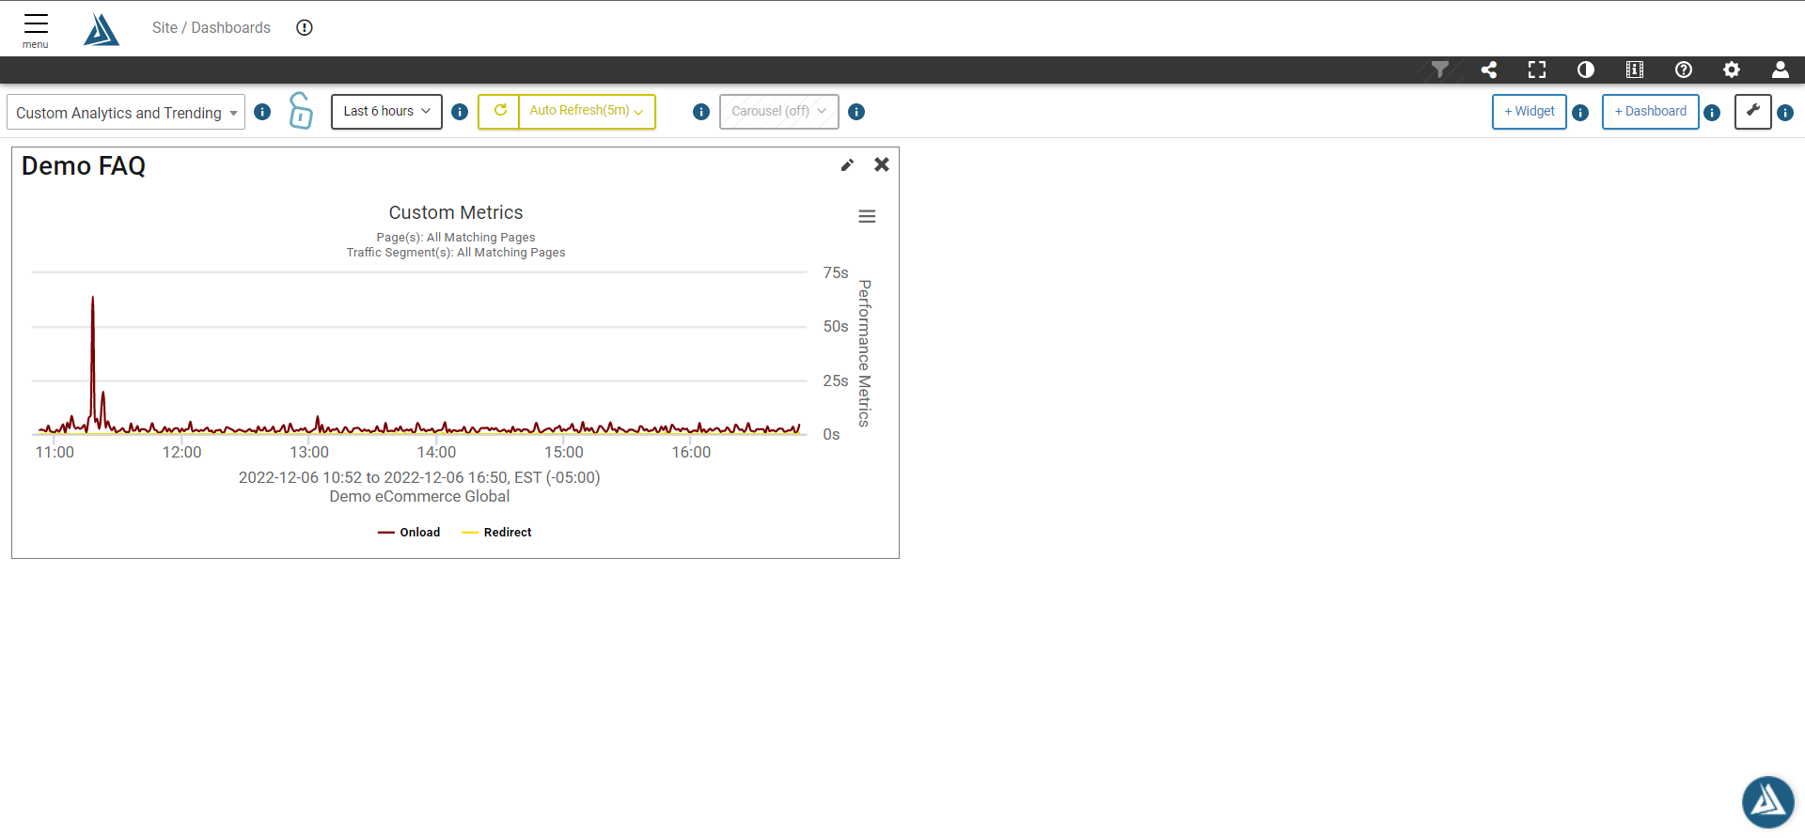
Task: Click the Demo FAQ widget title
Action: pos(84,166)
